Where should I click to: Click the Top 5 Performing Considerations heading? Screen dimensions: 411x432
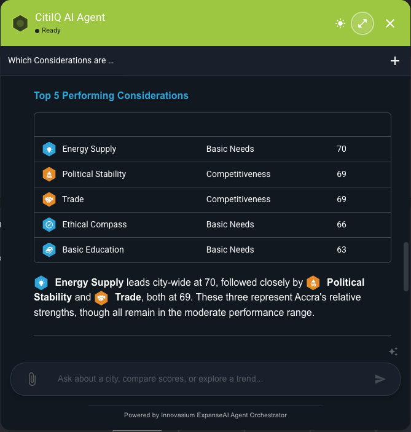[111, 96]
